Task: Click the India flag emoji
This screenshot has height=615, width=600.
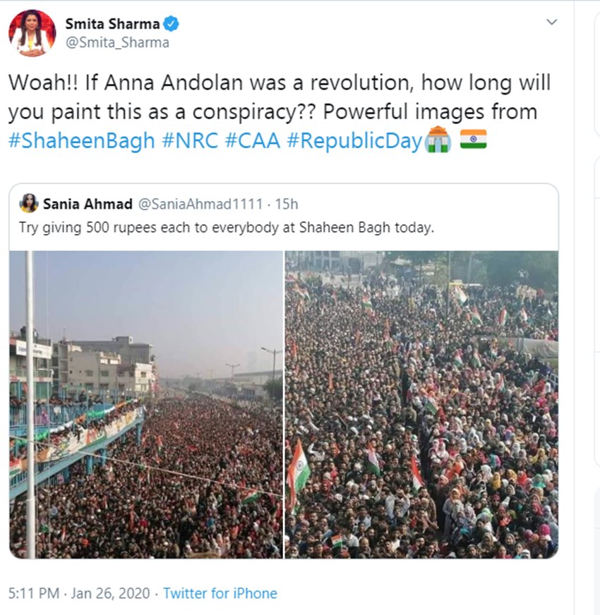Action: (473, 140)
